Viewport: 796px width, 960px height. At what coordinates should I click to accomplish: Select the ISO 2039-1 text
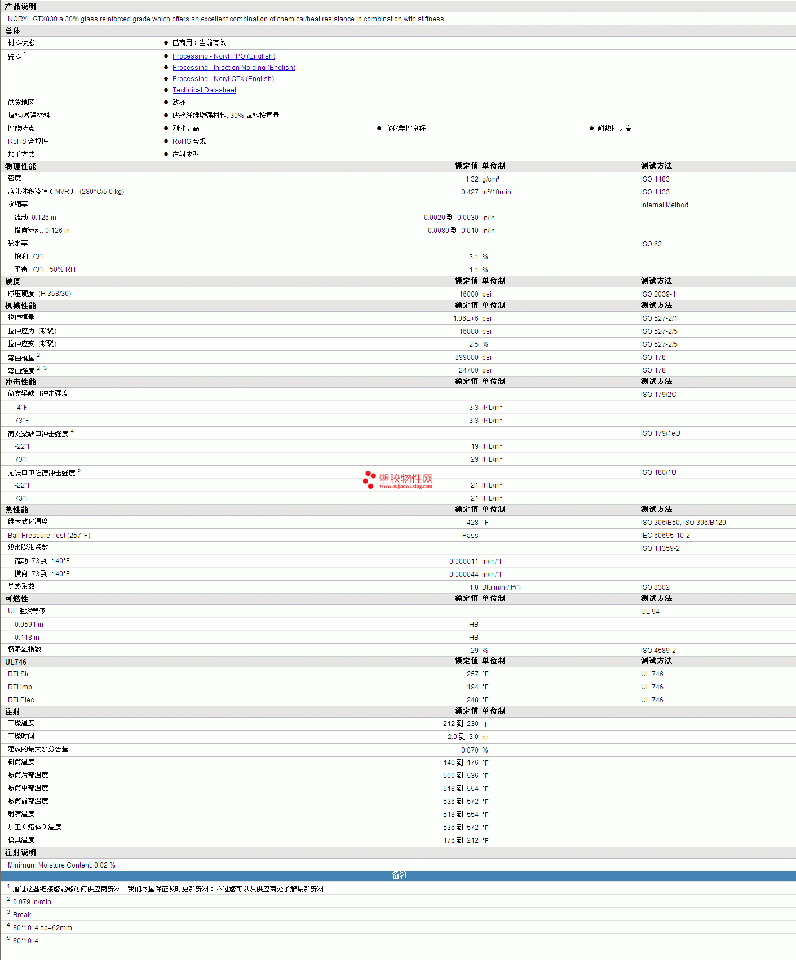[x=658, y=294]
